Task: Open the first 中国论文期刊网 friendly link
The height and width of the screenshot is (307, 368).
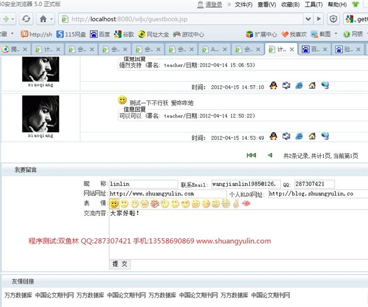Action: (x=54, y=295)
